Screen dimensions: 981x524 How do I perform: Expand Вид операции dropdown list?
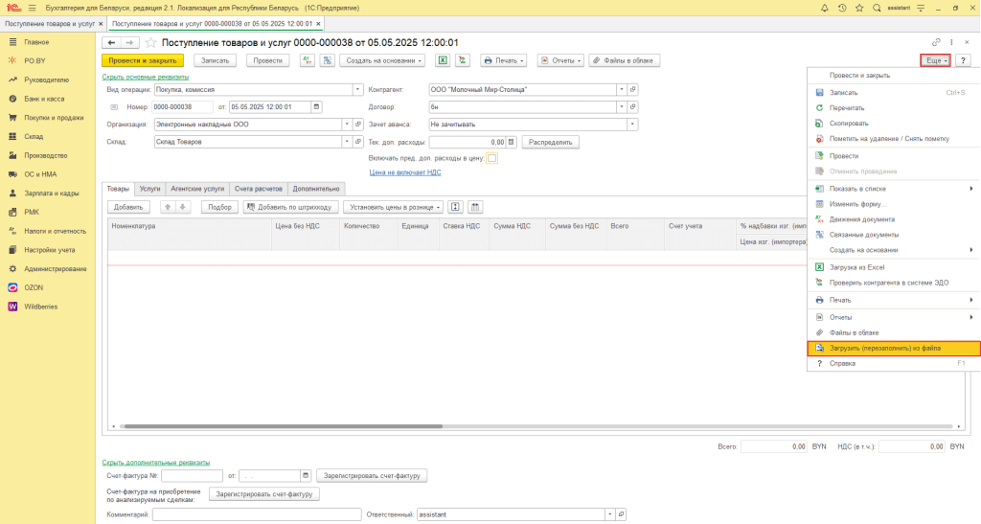(x=346, y=89)
